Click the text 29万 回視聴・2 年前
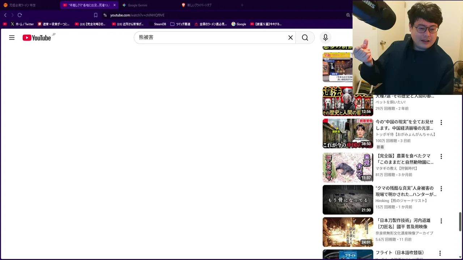The height and width of the screenshot is (260, 463). coord(392,108)
